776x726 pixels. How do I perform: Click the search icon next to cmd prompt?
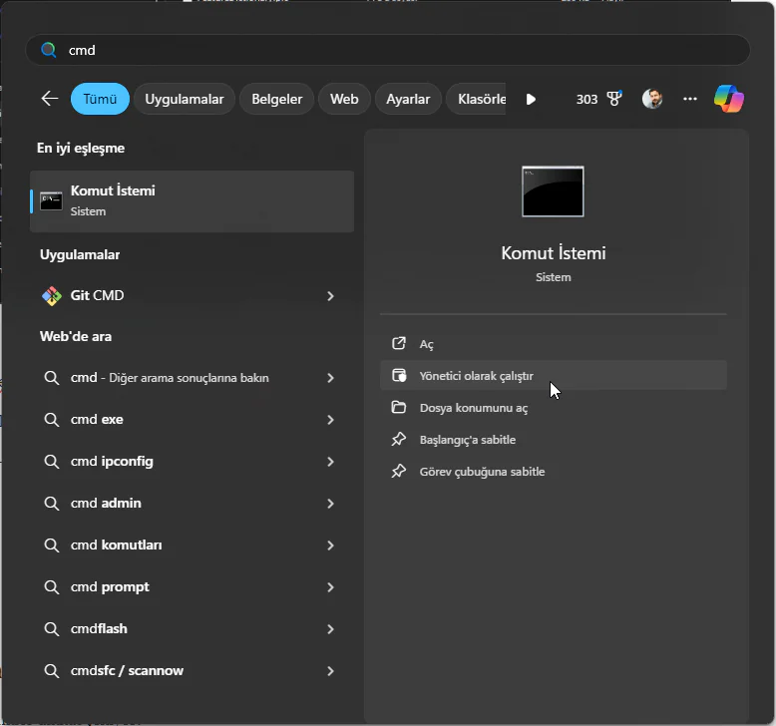52,587
